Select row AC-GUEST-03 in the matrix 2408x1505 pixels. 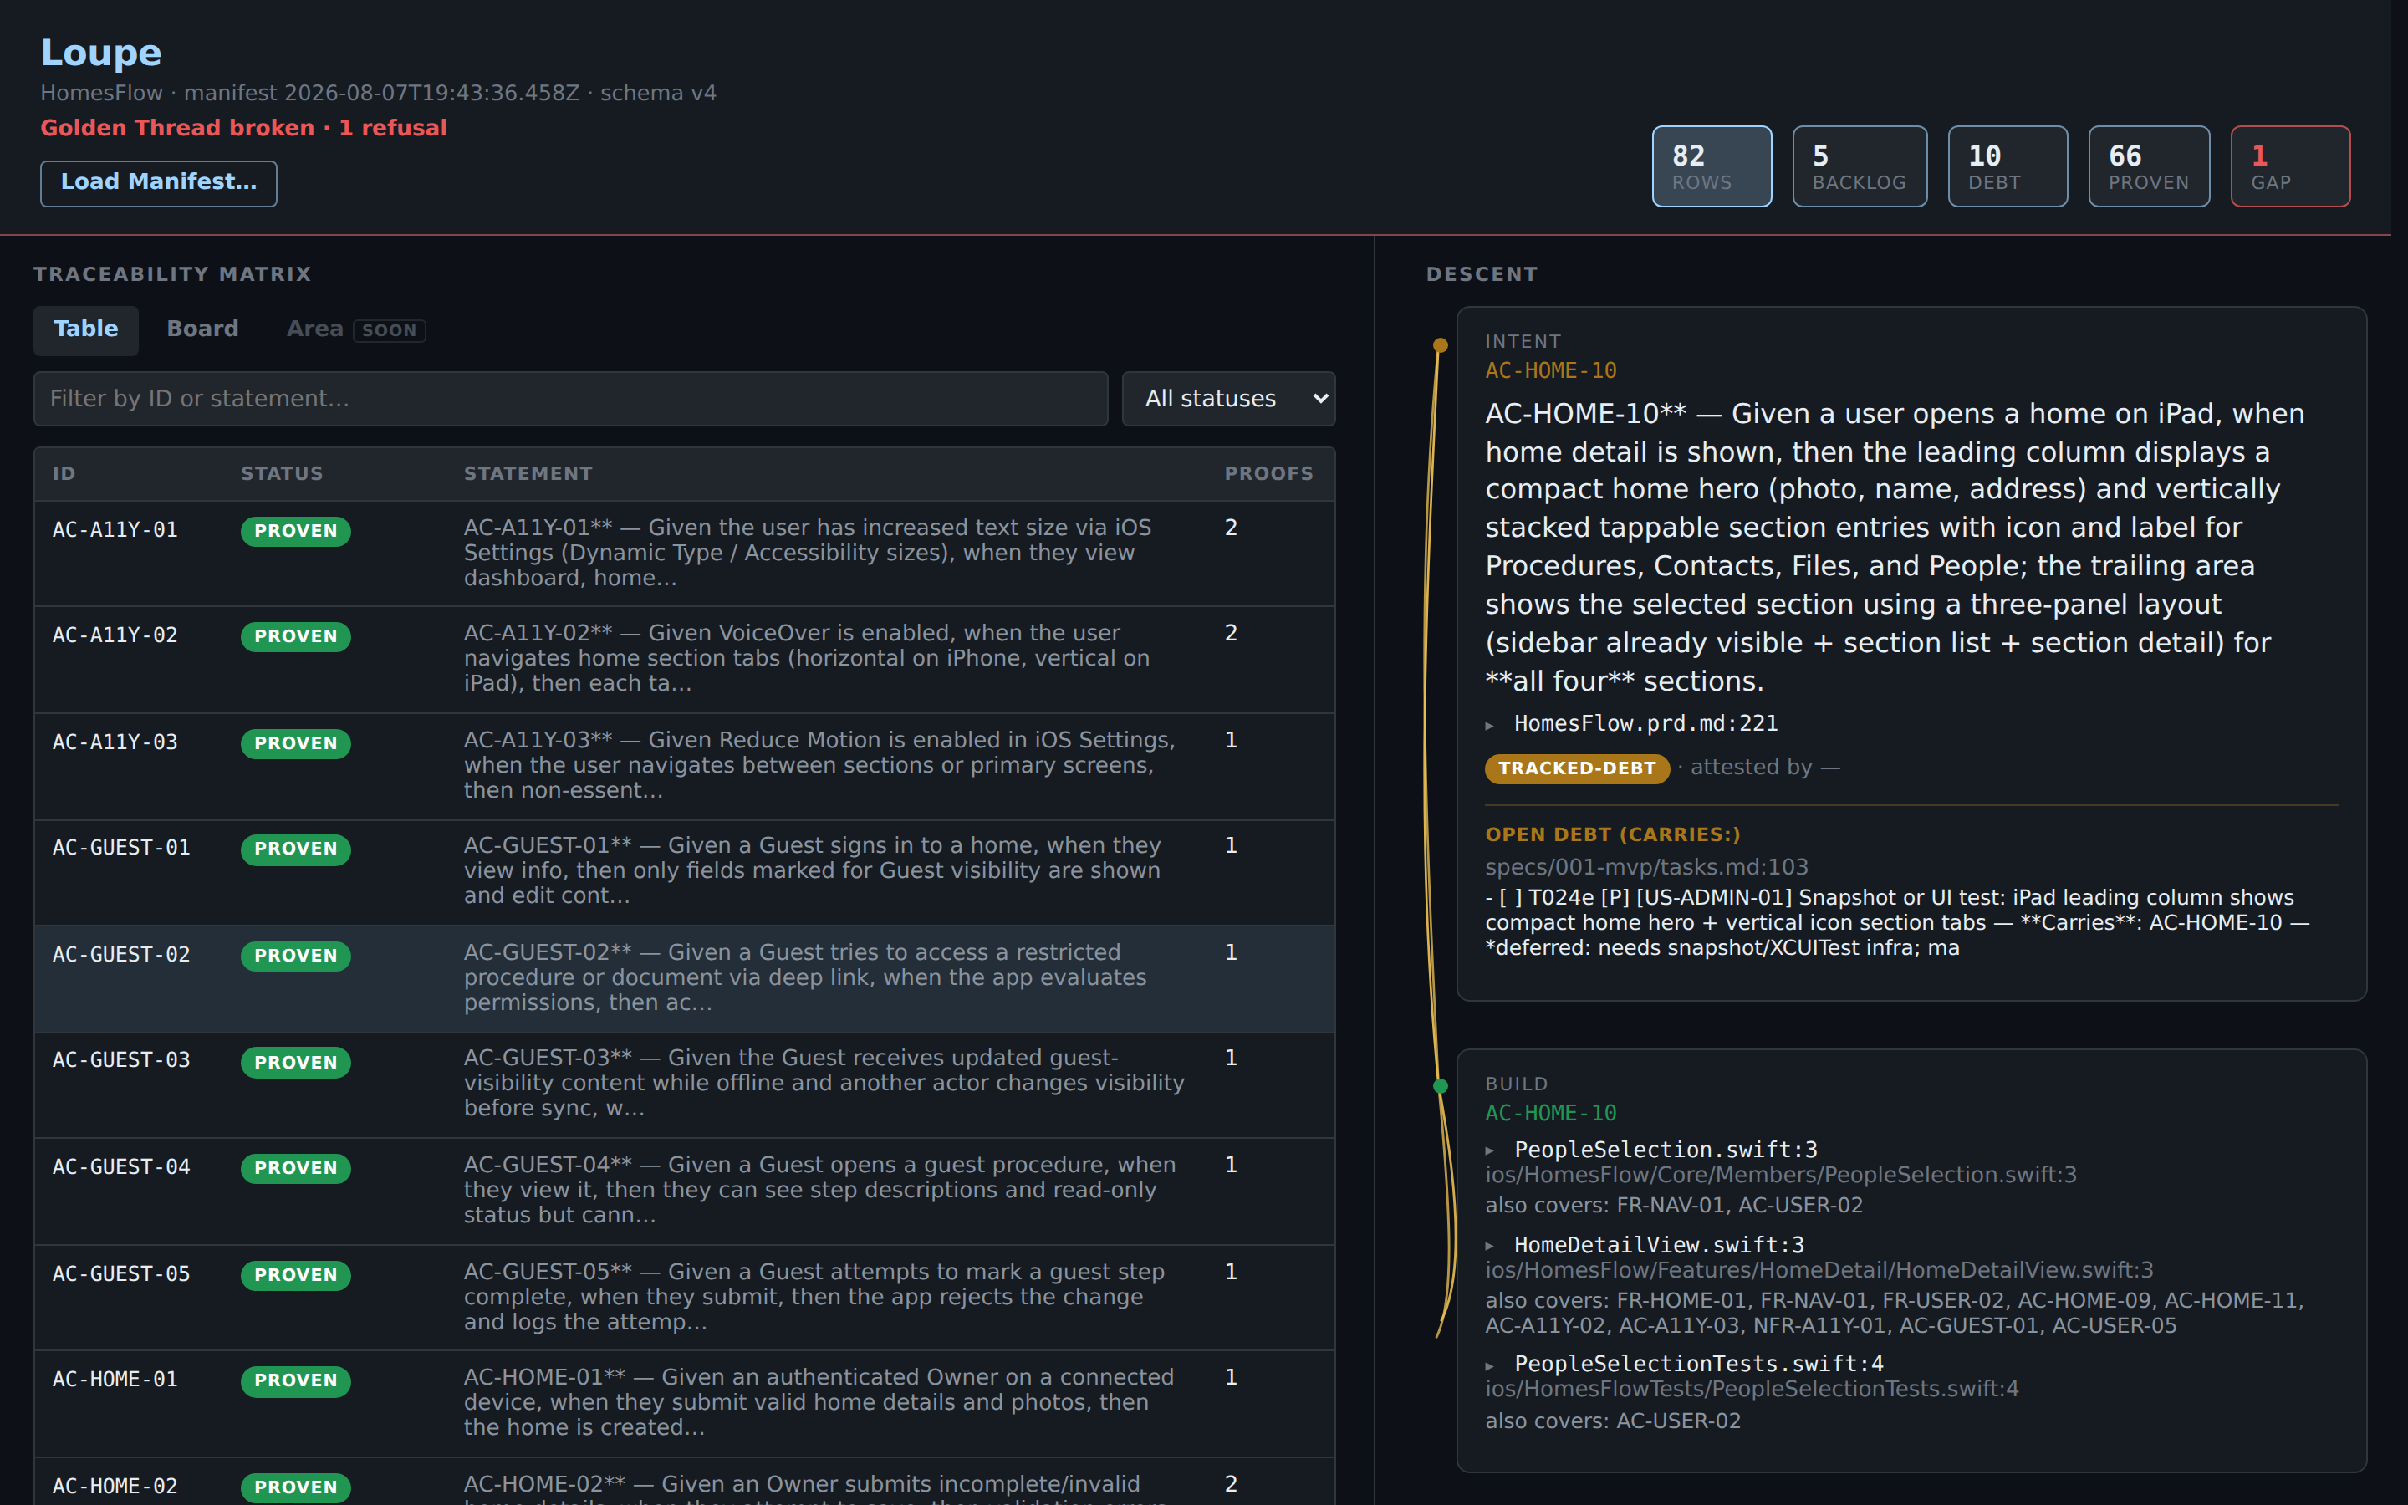(685, 1085)
